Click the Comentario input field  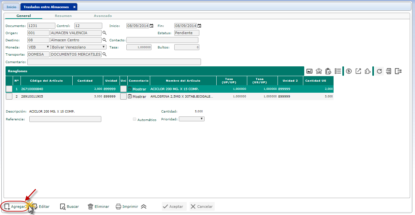[x=114, y=62]
